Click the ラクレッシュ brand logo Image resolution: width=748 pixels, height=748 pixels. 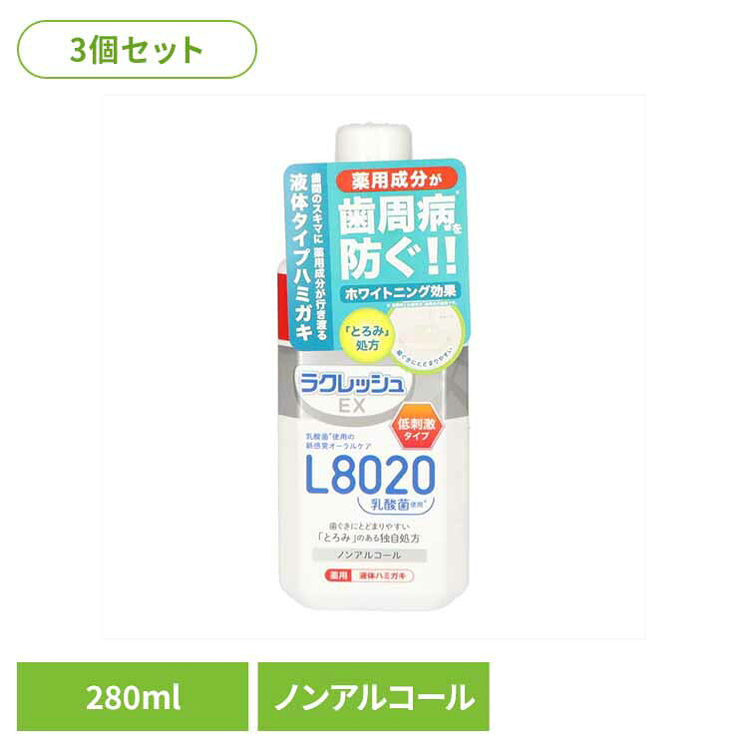pos(352,385)
